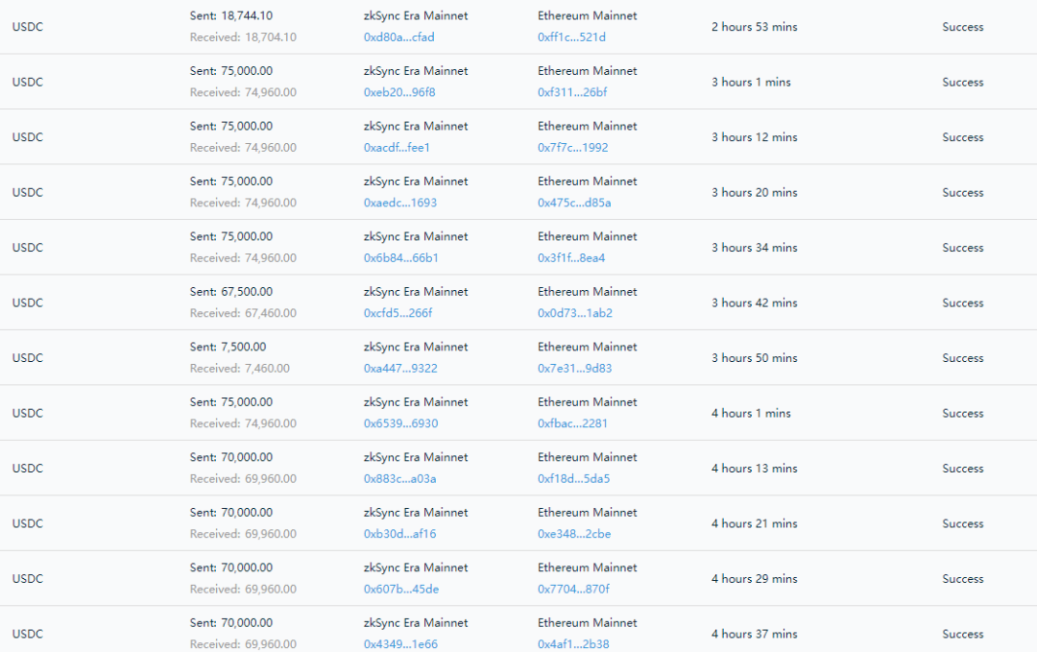
Task: Open the 0xacdf...fee1 transaction link
Action: pyautogui.click(x=397, y=148)
